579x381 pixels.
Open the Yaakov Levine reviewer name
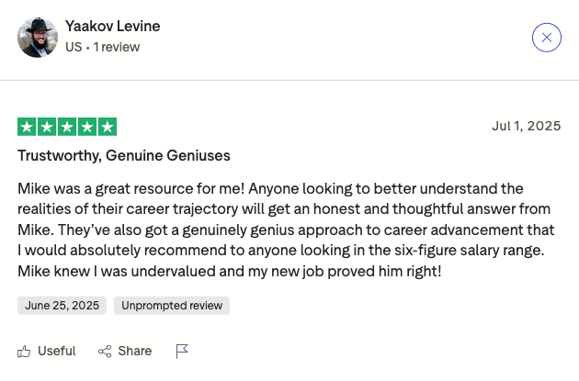[112, 26]
